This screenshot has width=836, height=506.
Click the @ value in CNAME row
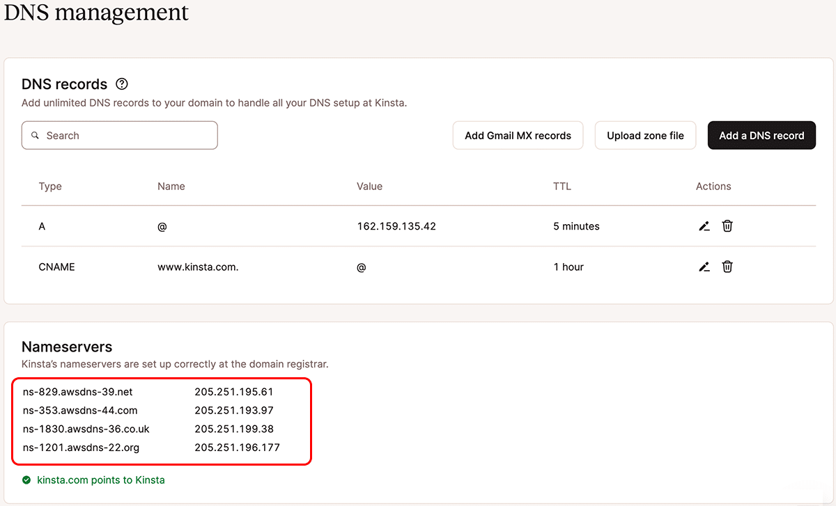[x=362, y=267]
